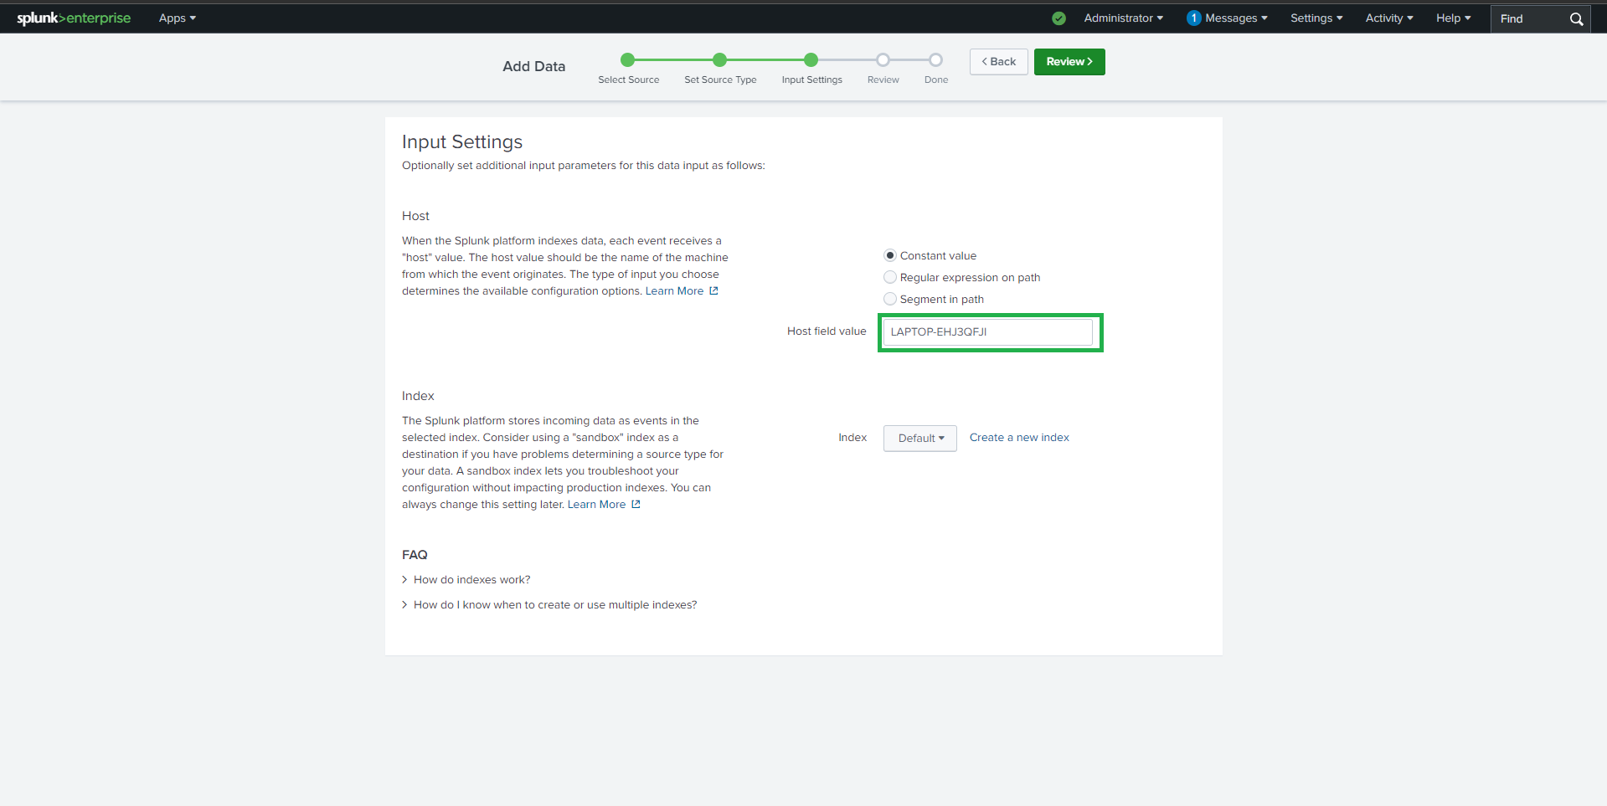Click the Select Source step circle
This screenshot has height=806, width=1607.
[628, 59]
